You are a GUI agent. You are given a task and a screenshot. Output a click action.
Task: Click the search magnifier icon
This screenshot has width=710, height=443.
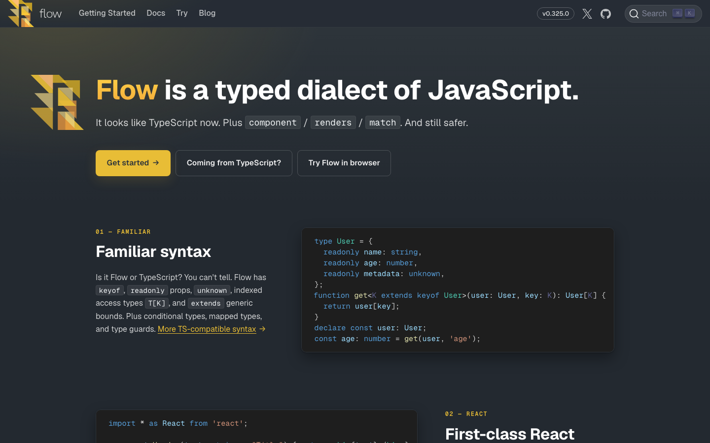coord(634,14)
